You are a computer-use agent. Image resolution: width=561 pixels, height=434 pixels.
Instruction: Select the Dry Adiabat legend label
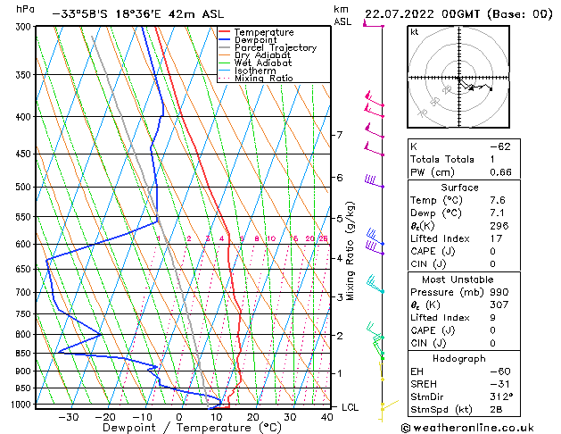[262, 55]
